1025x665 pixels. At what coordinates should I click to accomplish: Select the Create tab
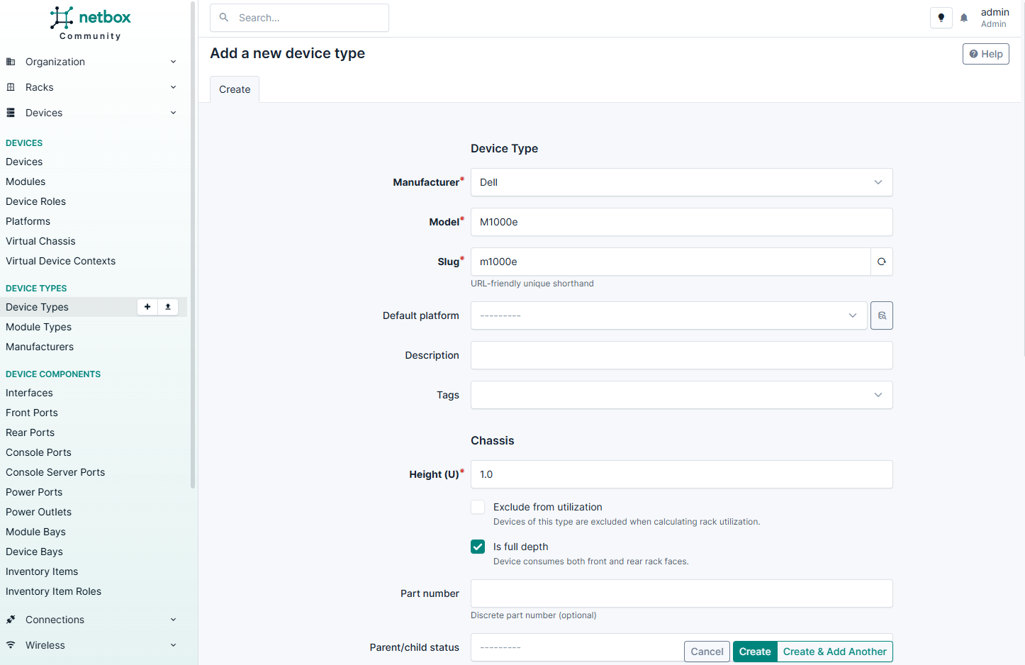pos(235,89)
